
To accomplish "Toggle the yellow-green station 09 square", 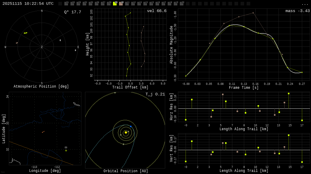I will pos(114,4).
